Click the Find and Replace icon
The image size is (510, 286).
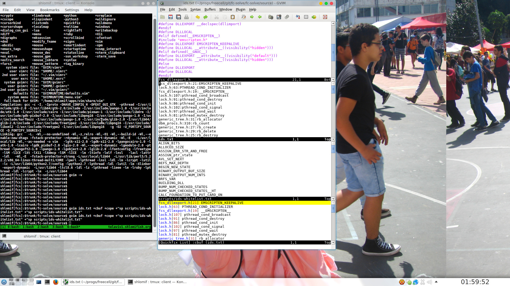click(x=244, y=17)
